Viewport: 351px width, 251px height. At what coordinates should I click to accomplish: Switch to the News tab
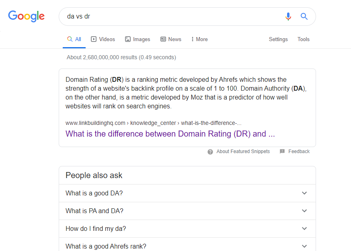(x=171, y=39)
